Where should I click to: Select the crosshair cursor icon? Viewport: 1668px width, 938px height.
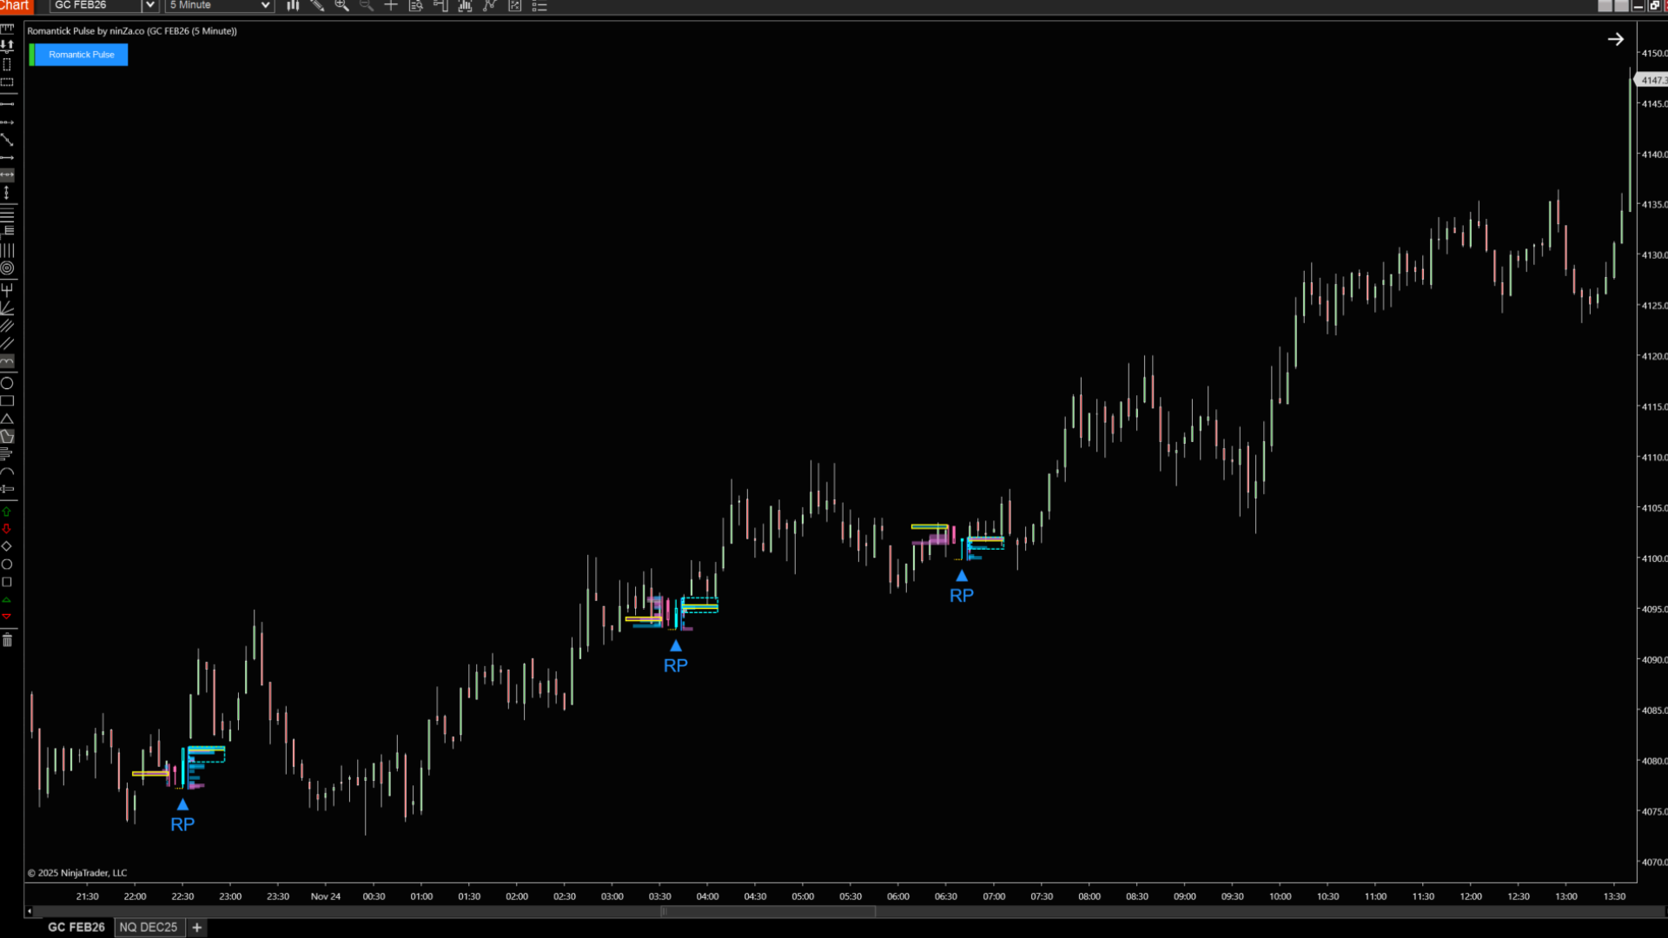point(391,5)
